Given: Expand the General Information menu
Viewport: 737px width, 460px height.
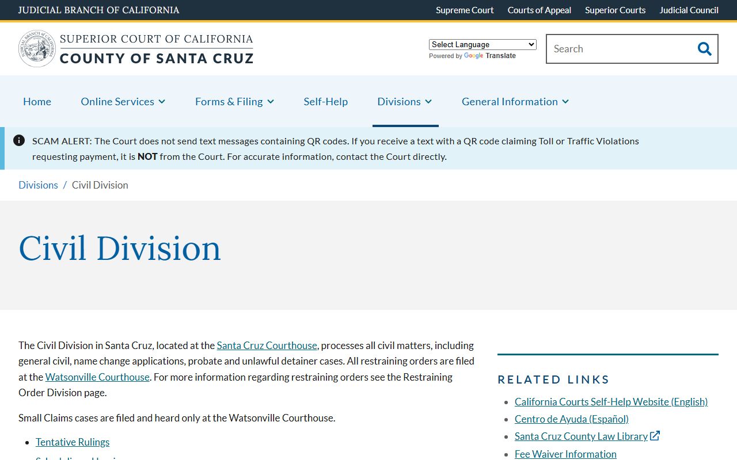Looking at the screenshot, I should (x=515, y=101).
